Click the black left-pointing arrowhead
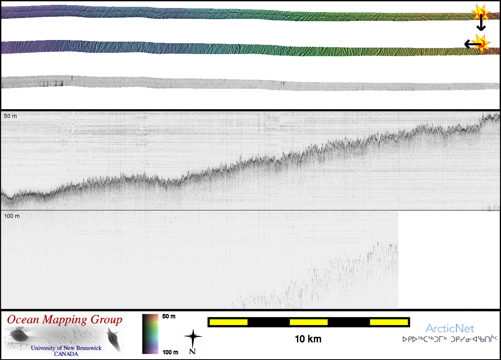Image resolution: width=501 pixels, height=360 pixels. click(x=467, y=44)
